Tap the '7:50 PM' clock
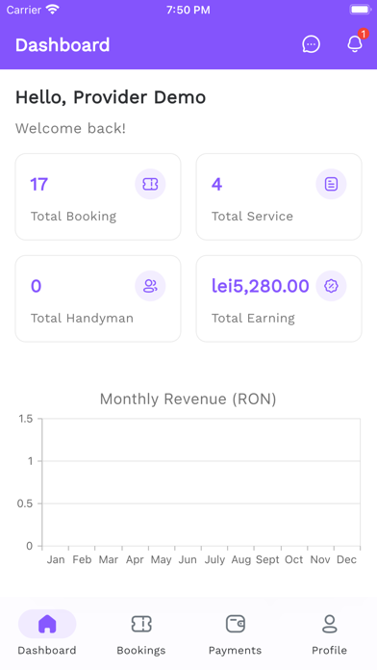377x670 pixels. tap(188, 10)
